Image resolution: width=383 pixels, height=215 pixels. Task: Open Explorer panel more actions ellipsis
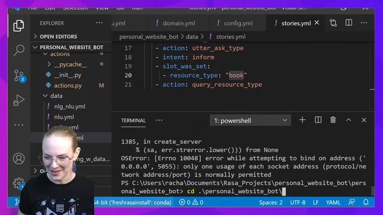pos(99,23)
